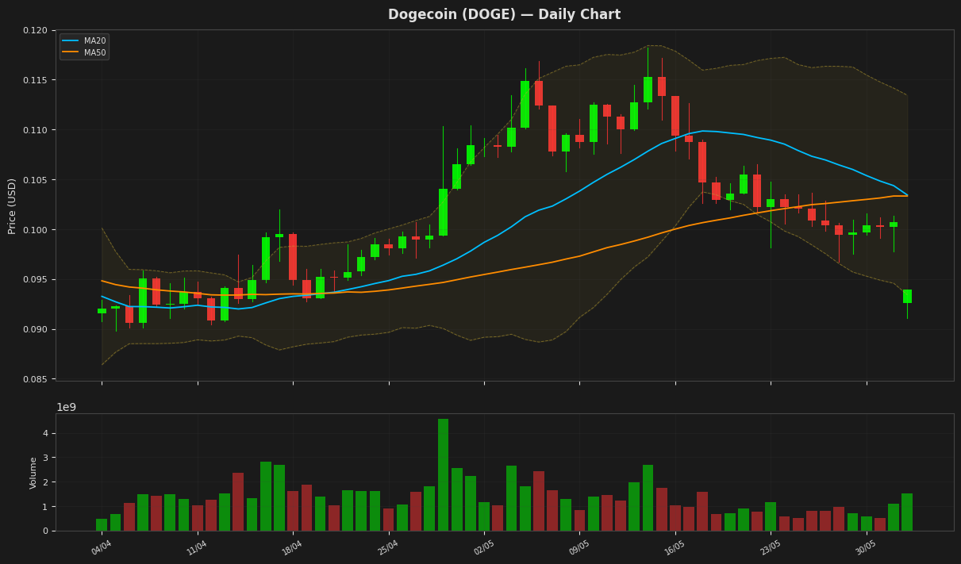Click the volume tick label 2
This screenshot has height=564, width=961.
click(45, 482)
